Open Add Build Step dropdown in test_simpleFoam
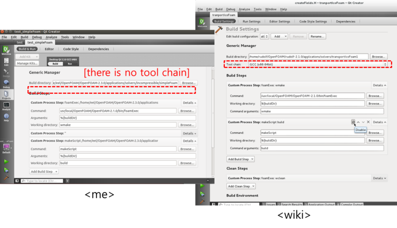 pyautogui.click(x=44, y=171)
